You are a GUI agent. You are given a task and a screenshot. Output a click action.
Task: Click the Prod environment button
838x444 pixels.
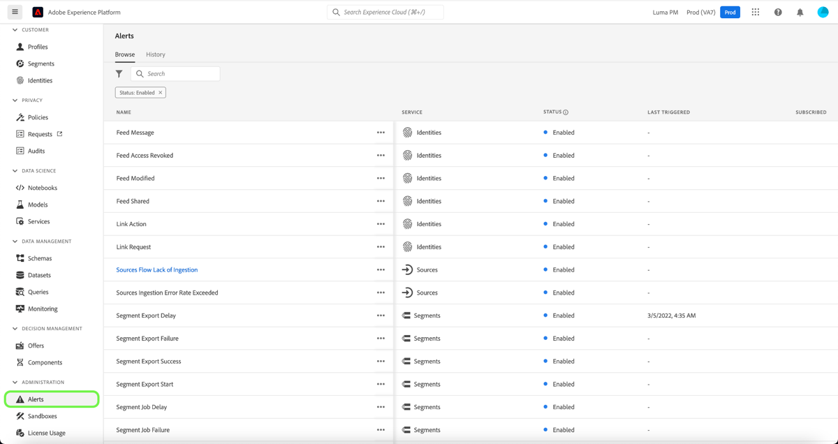click(729, 11)
